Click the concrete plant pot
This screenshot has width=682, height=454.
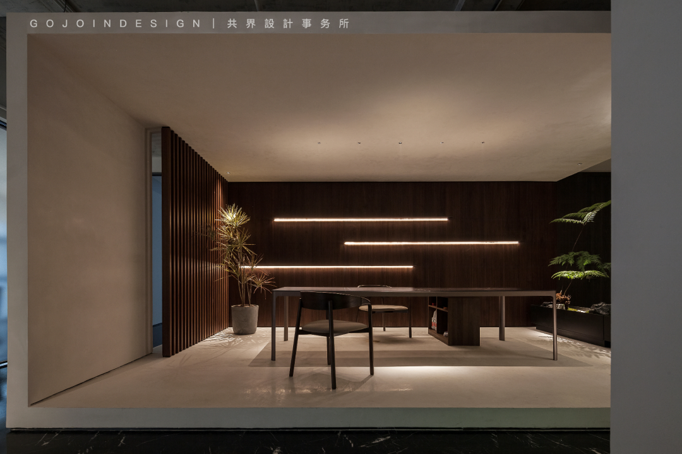pos(244,319)
